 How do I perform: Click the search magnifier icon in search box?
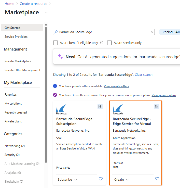[x=56, y=32]
